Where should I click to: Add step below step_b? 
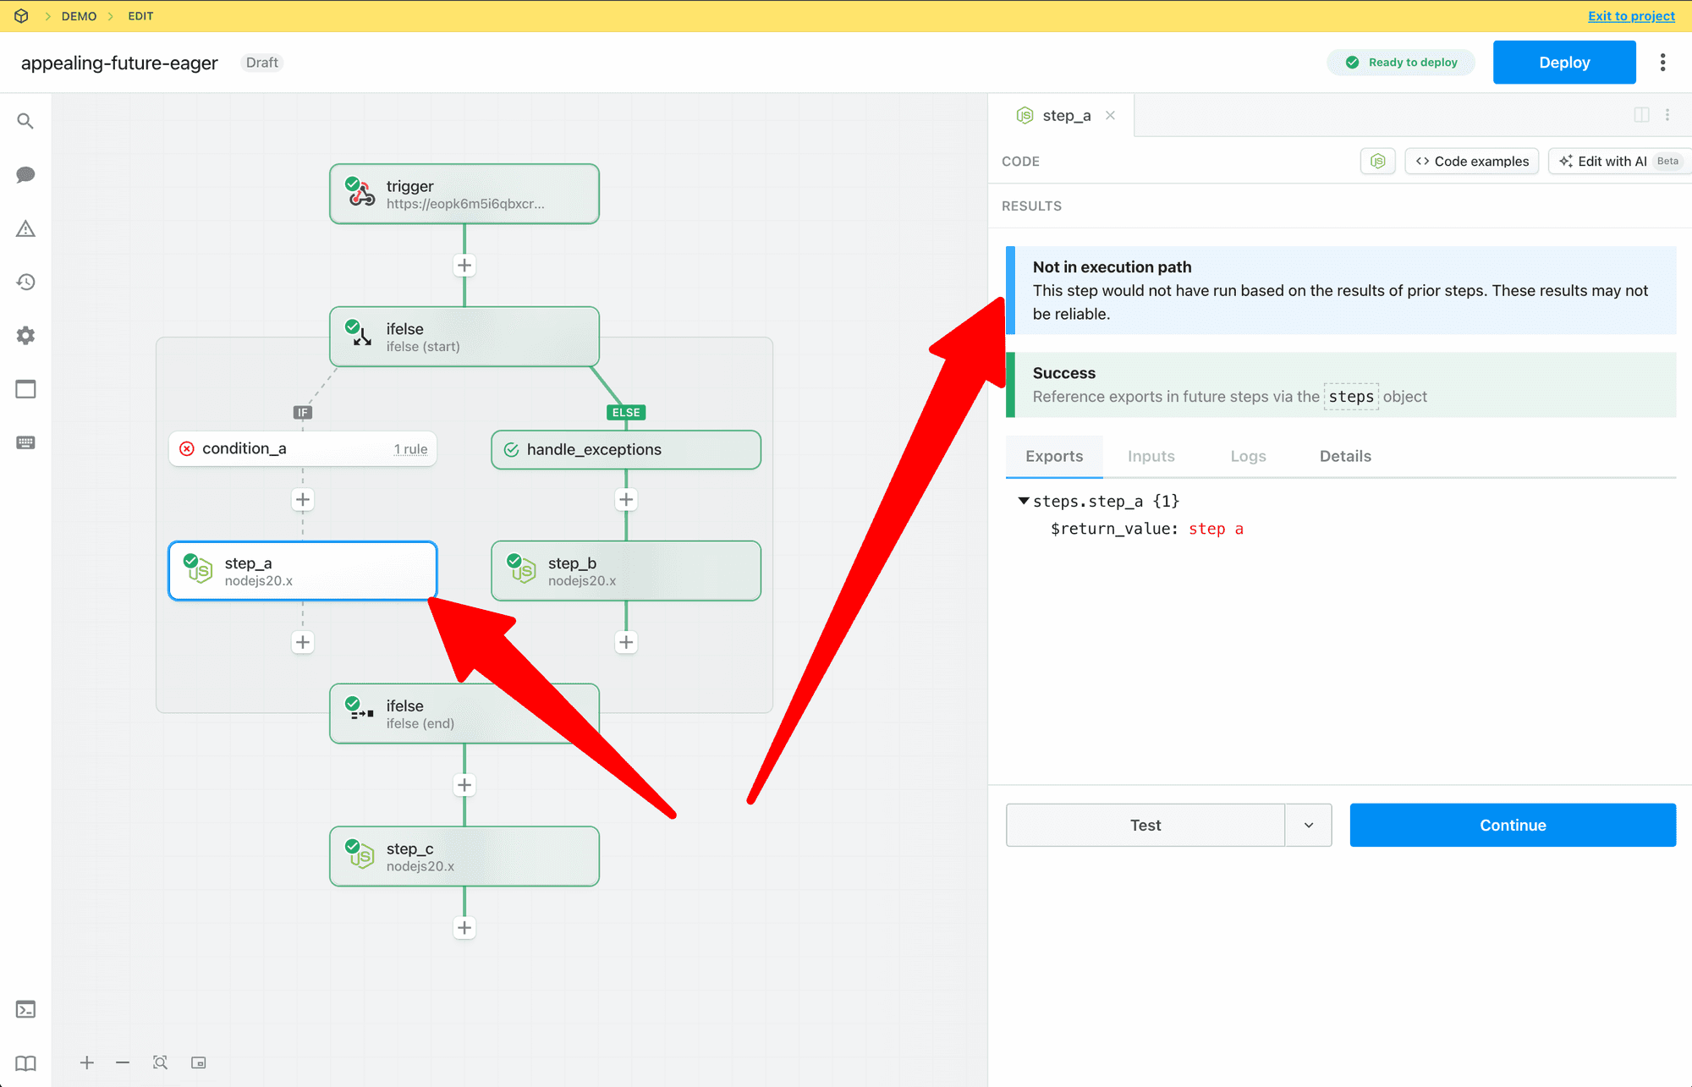point(626,642)
